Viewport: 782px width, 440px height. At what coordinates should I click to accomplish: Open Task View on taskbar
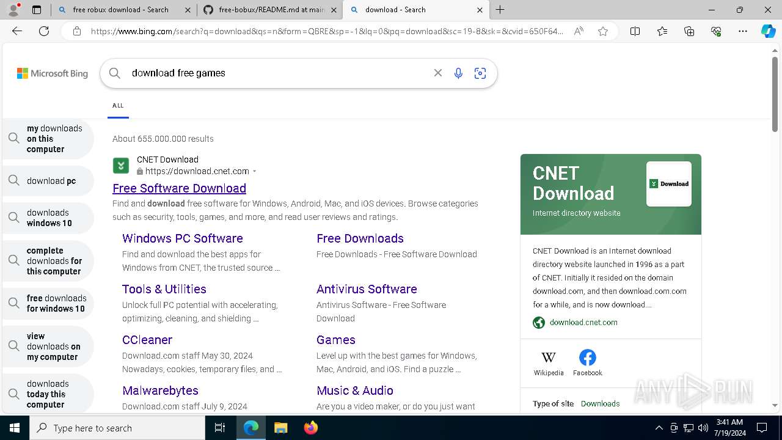point(220,428)
